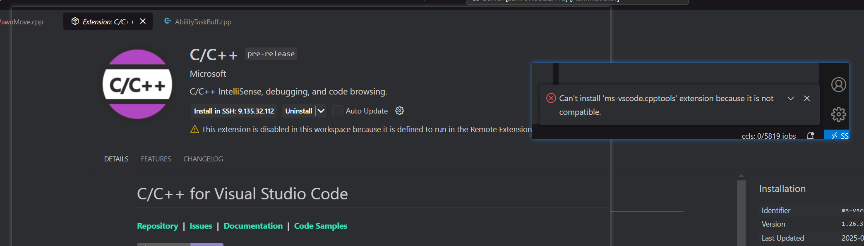The image size is (864, 246).
Task: Open the Code Samples link
Action: [320, 226]
